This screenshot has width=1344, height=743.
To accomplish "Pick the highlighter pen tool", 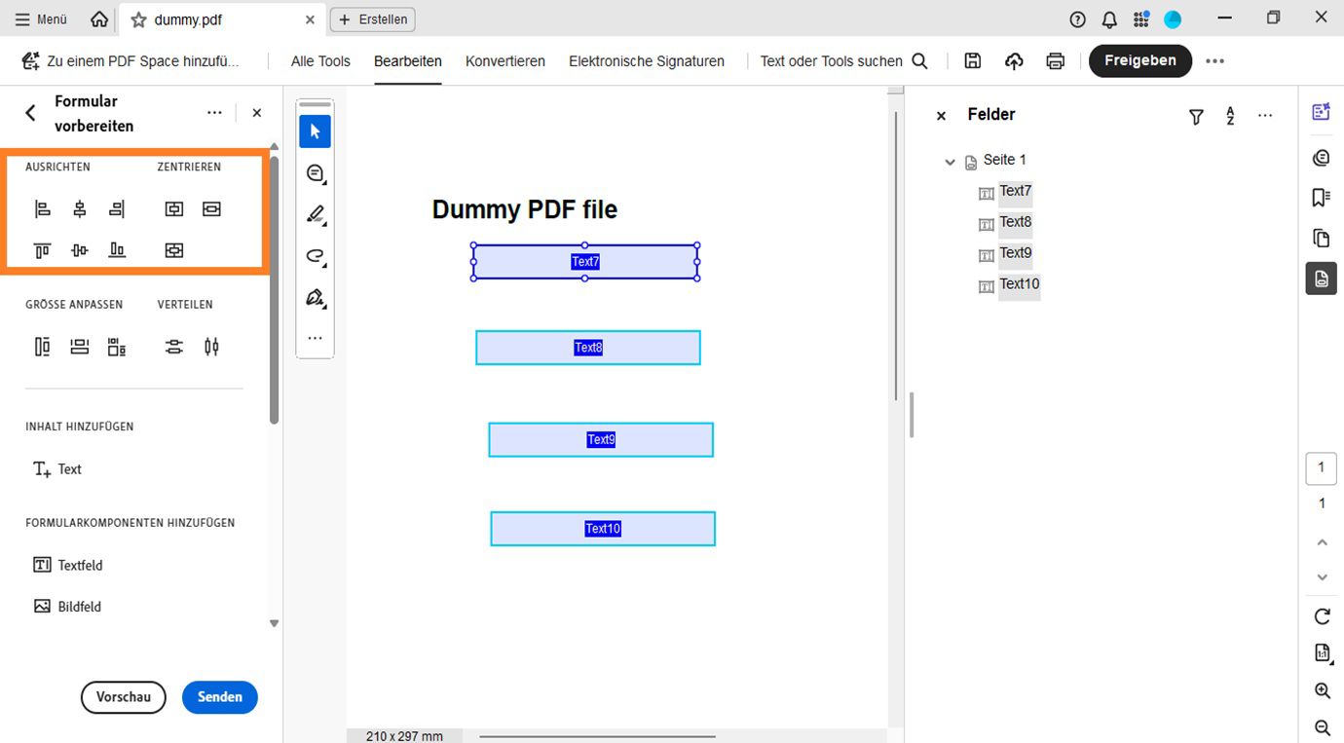I will (315, 215).
